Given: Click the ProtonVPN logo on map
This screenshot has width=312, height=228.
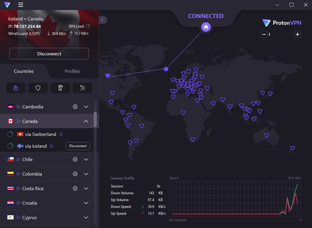Looking at the screenshot, I should pos(282,23).
